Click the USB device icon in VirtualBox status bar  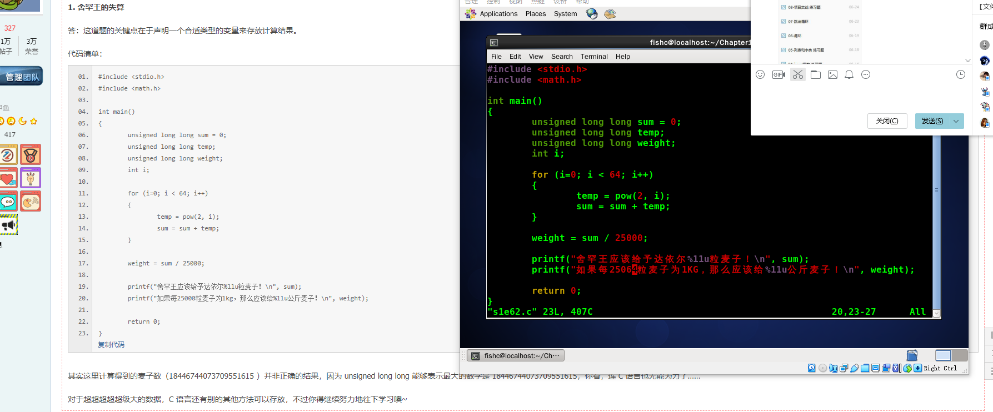tap(855, 368)
